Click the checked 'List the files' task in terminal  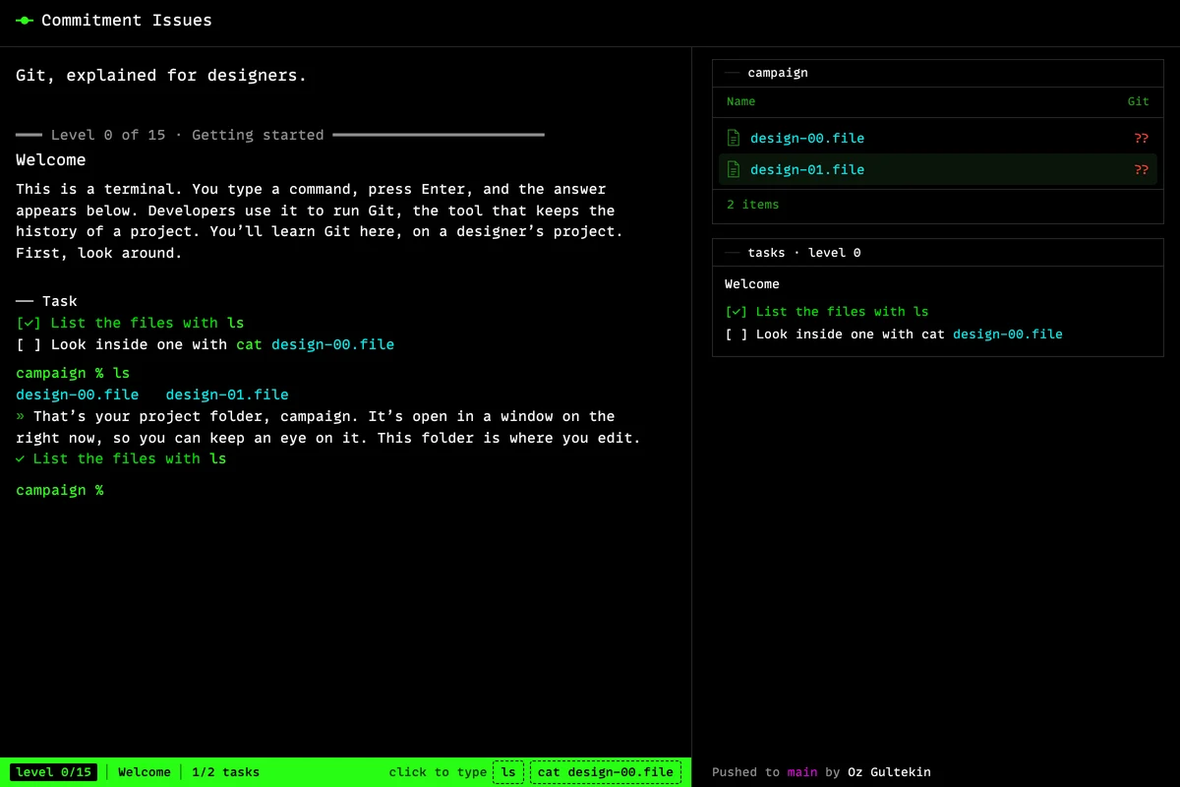[130, 323]
